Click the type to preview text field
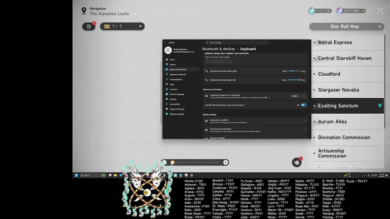 pos(219,61)
